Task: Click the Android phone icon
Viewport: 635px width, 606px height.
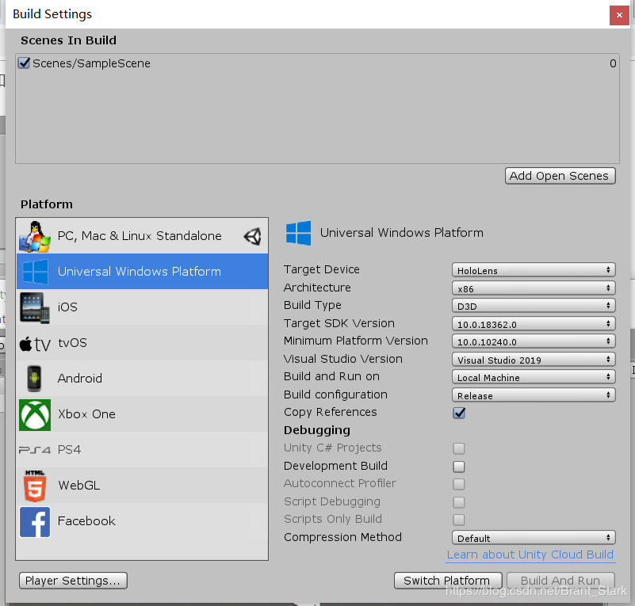Action: pyautogui.click(x=34, y=379)
